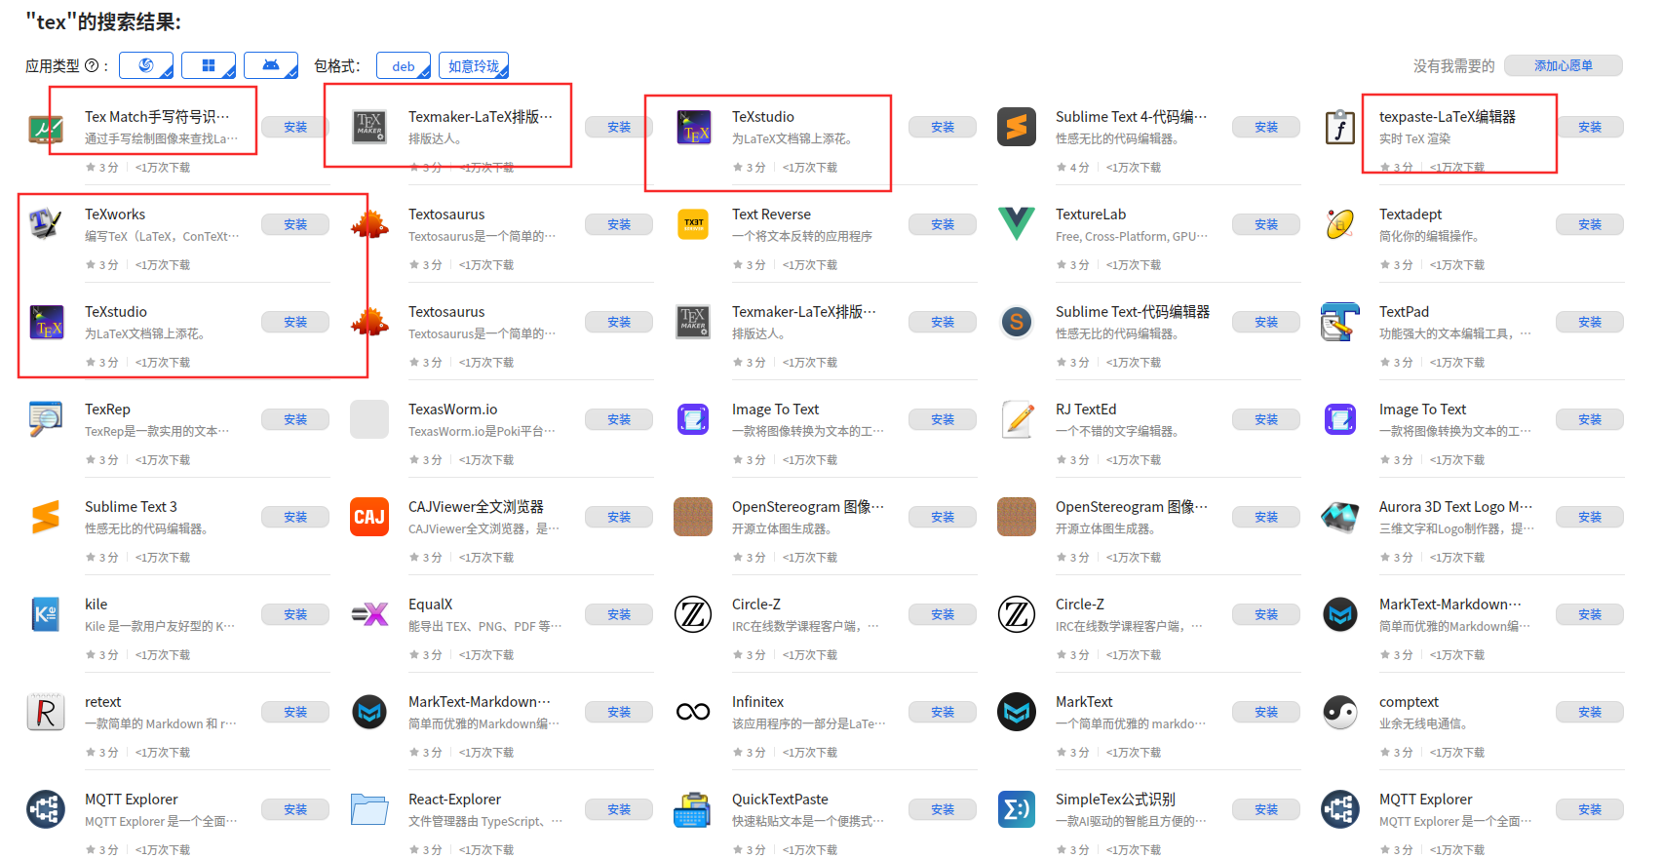Open the TeXworks app icon
1662x859 pixels.
(46, 225)
